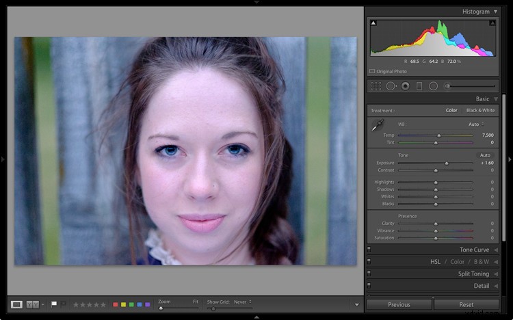Open the Show Grid Never dropdown
This screenshot has width=513, height=320.
tap(242, 302)
